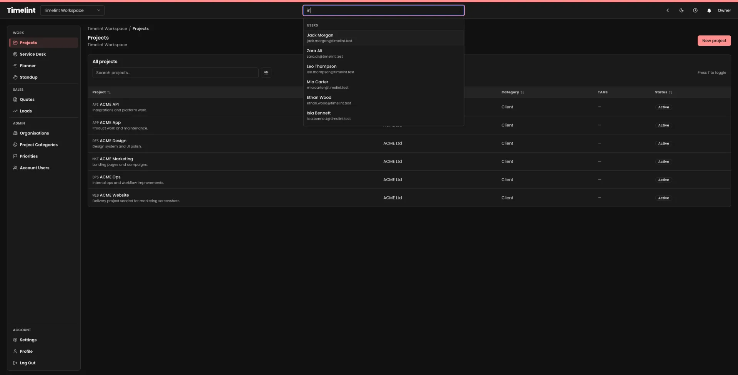Click the New project button
The height and width of the screenshot is (375, 738).
tap(714, 40)
